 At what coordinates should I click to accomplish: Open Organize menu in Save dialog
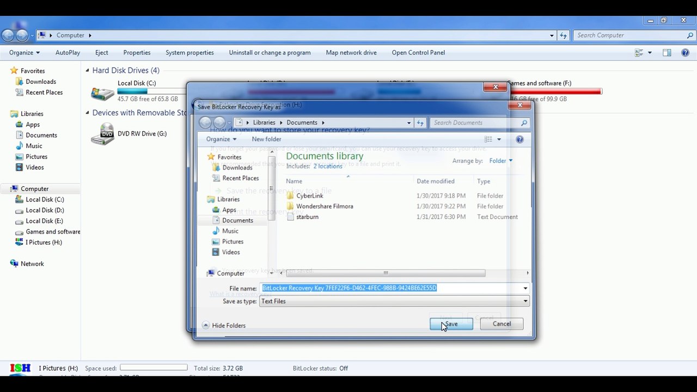point(221,139)
